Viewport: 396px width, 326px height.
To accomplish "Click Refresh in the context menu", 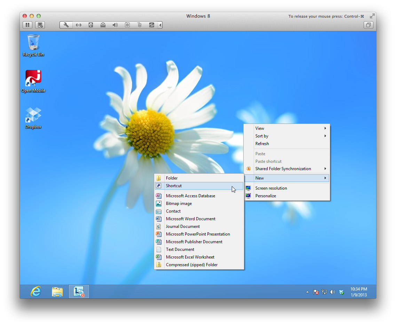I will 262,144.
